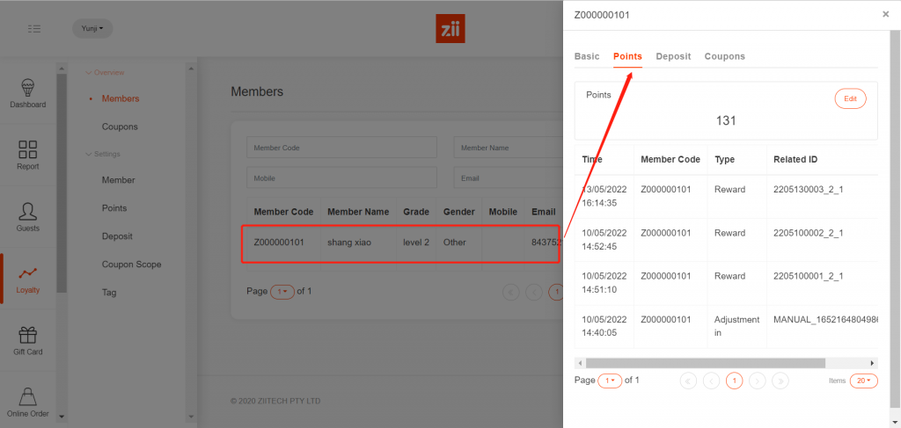Close the Z000000101 detail panel
The height and width of the screenshot is (428, 901).
885,15
